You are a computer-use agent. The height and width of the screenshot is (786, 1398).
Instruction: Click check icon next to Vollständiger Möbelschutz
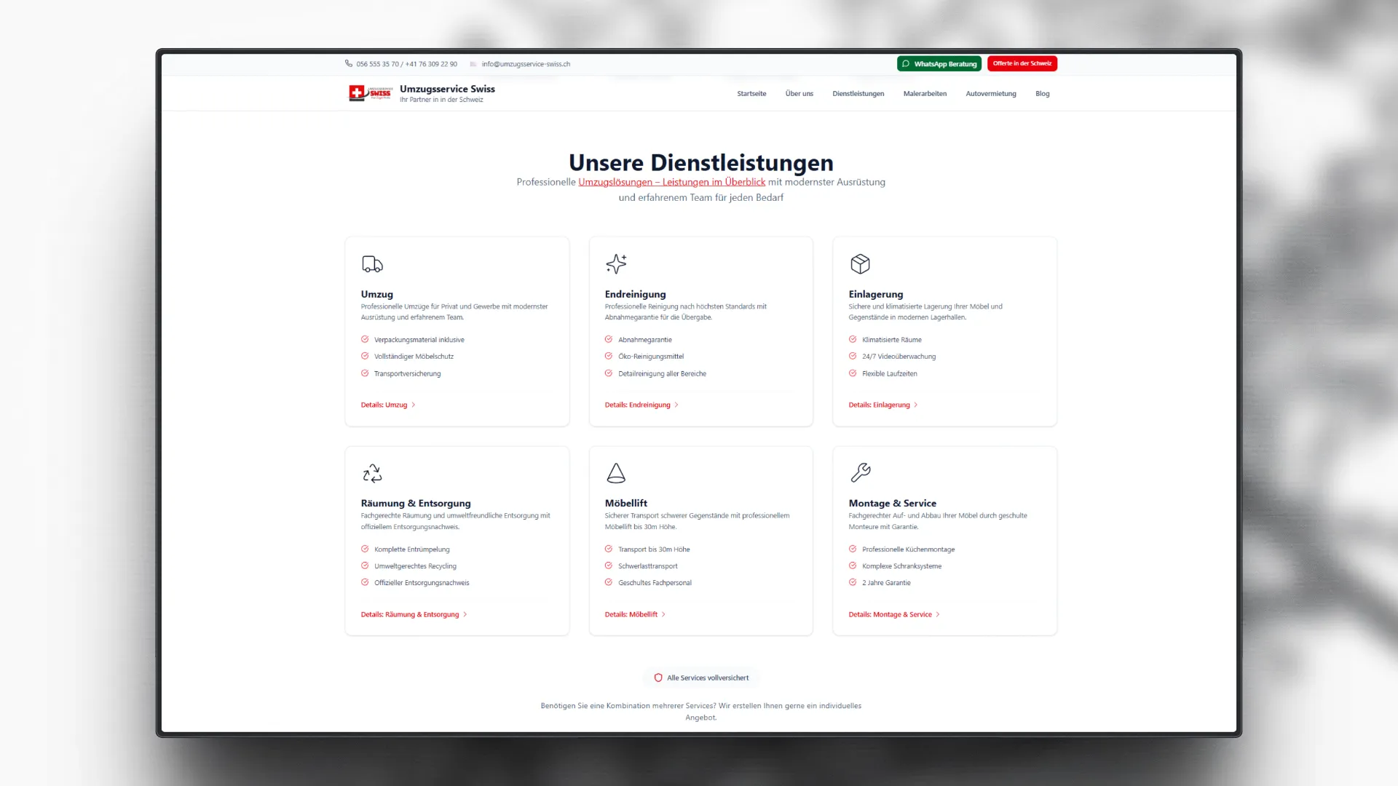[x=365, y=356]
